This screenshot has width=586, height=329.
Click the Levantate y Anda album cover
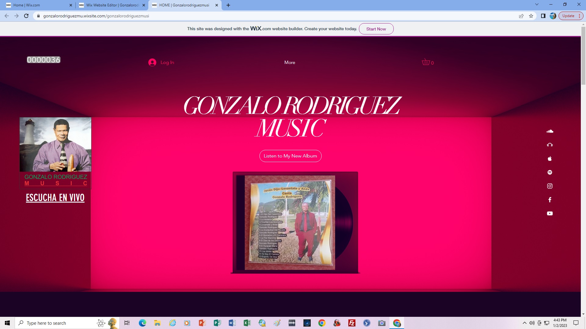pyautogui.click(x=290, y=223)
